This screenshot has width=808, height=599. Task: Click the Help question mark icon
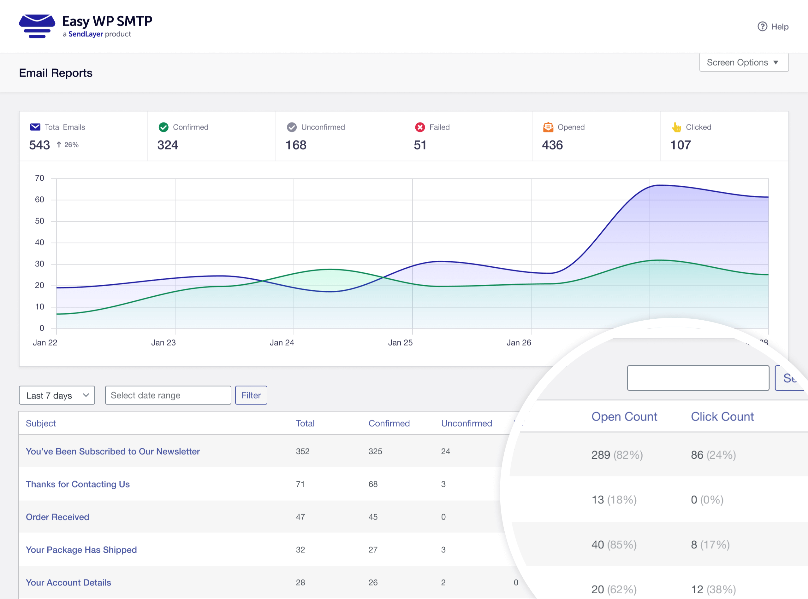pyautogui.click(x=762, y=26)
